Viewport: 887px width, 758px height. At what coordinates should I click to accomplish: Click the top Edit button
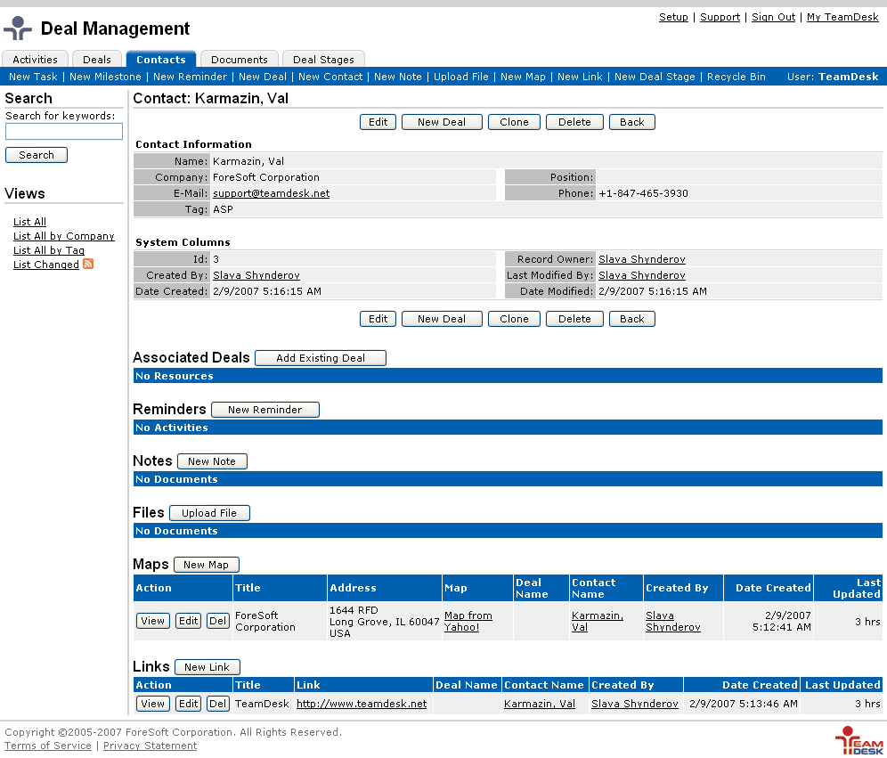pos(378,122)
